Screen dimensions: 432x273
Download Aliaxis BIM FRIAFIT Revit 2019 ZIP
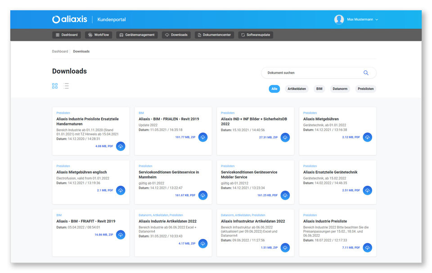coord(121,234)
